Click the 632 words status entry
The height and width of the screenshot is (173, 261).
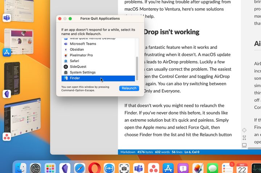click(x=162, y=152)
